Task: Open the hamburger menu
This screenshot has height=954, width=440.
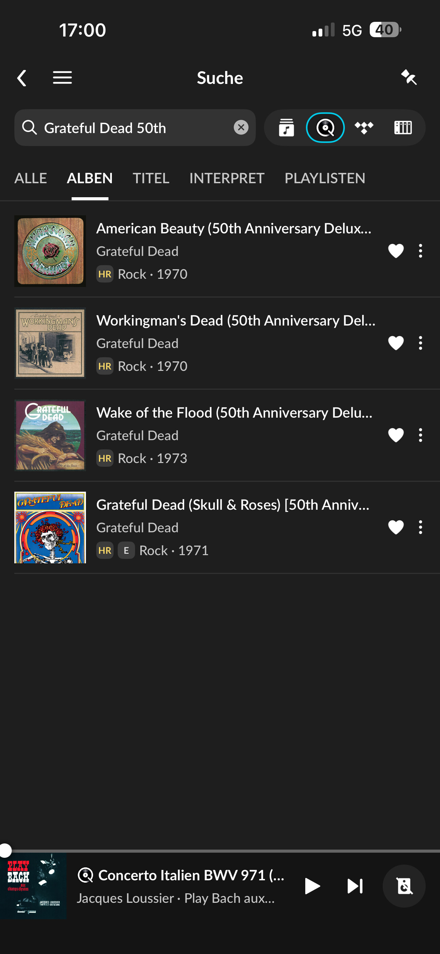Action: tap(62, 78)
